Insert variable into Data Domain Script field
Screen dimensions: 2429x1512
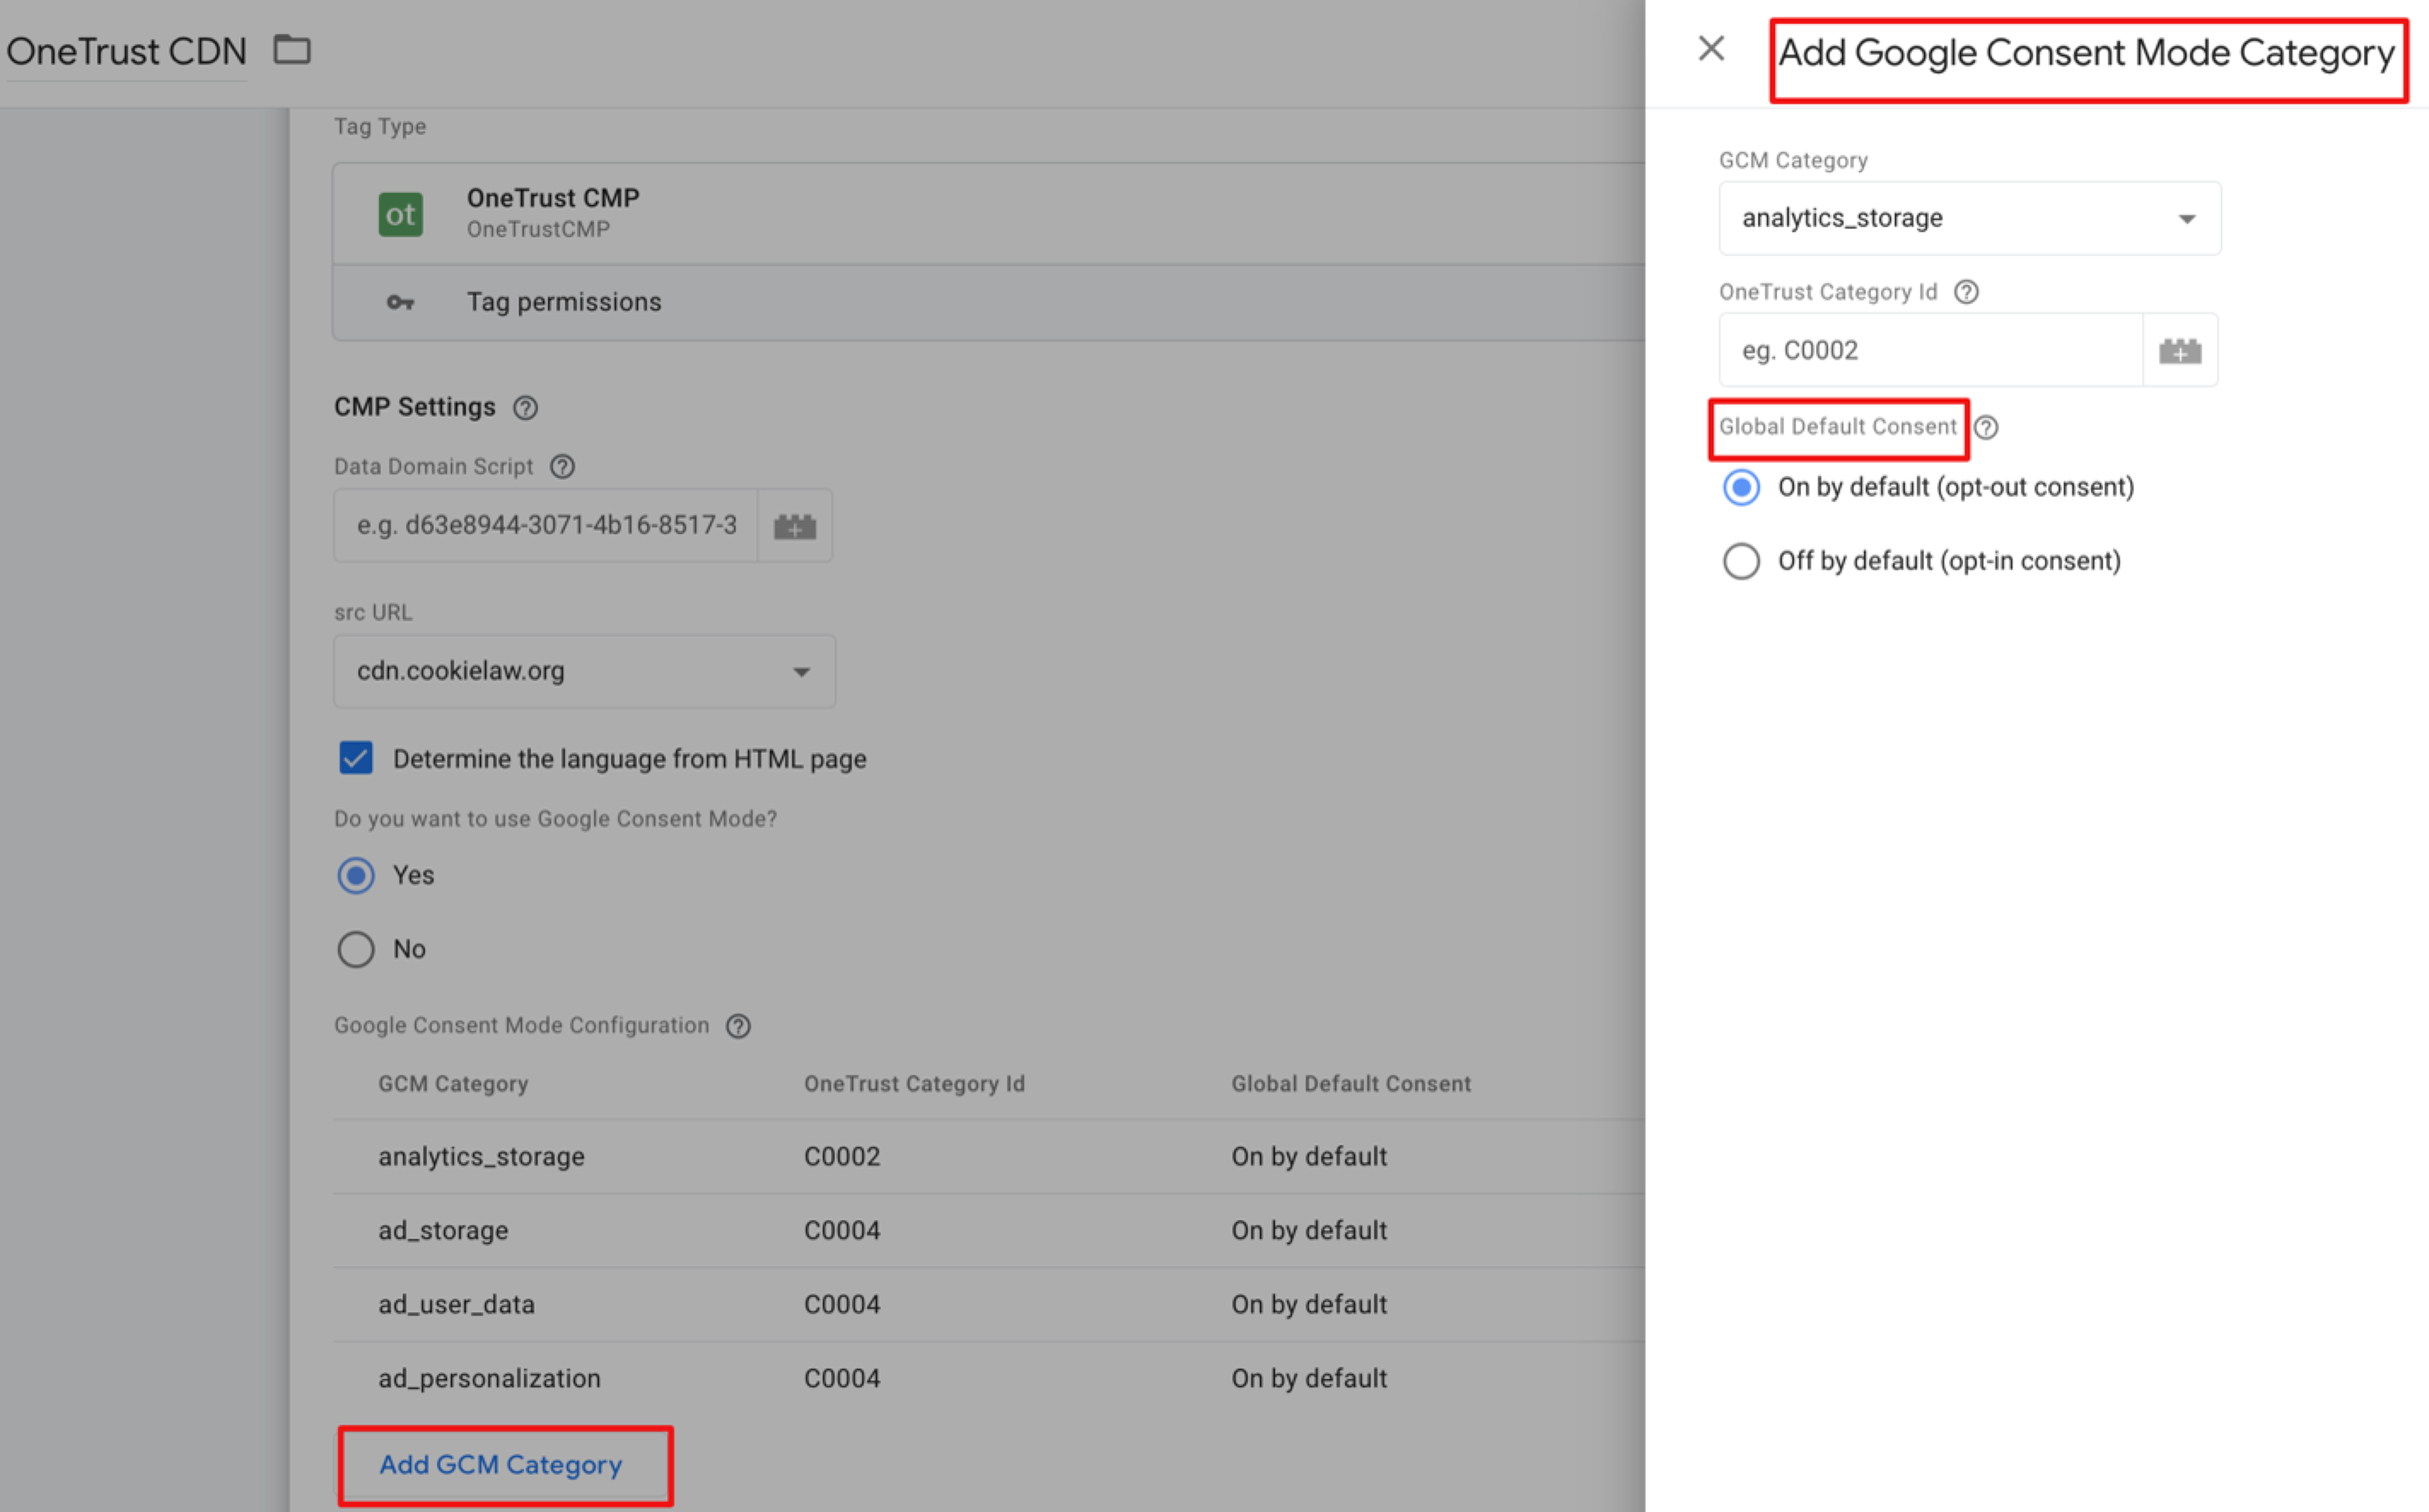[x=795, y=526]
